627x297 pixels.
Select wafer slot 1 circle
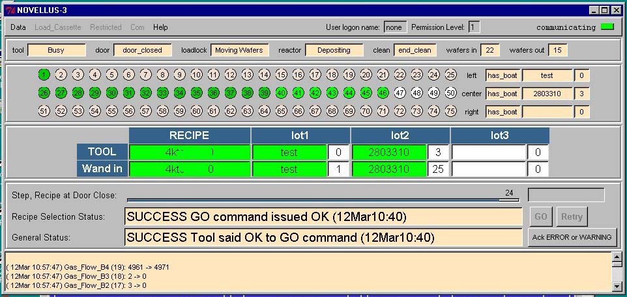coord(44,75)
